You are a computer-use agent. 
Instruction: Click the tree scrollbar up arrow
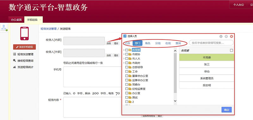coord(176,51)
